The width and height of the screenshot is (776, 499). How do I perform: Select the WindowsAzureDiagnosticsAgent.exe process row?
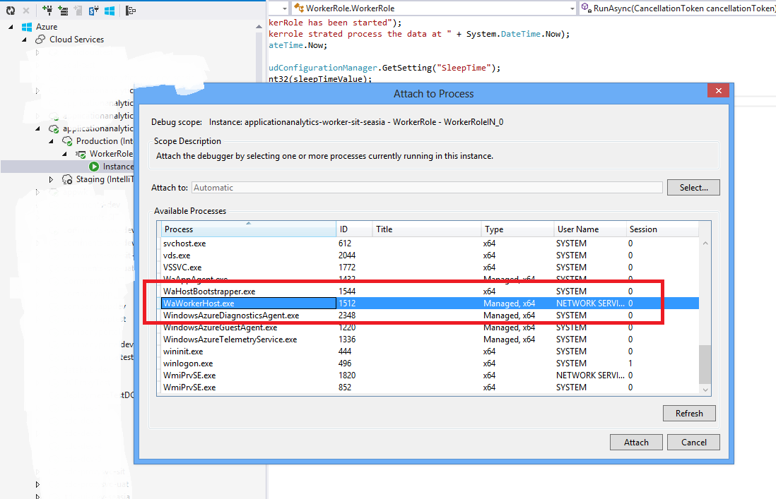click(430, 315)
